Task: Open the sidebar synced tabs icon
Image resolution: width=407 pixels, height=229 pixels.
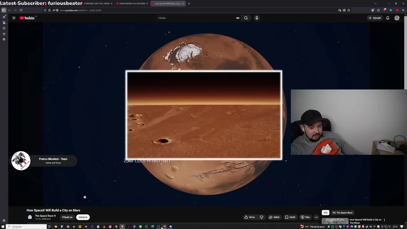Action: [4, 23]
